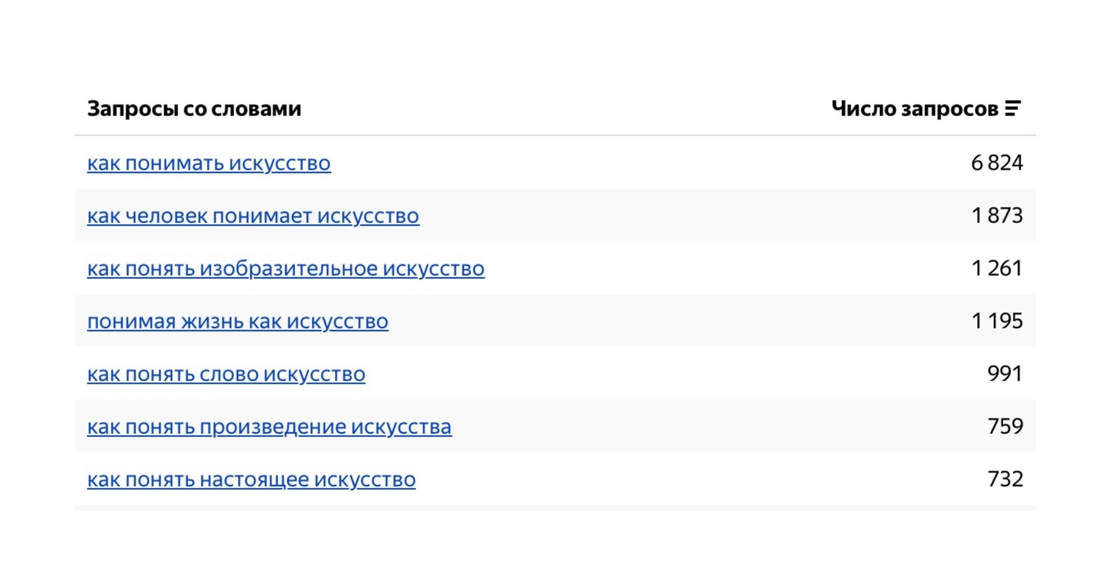Go to 'как понять произведение искусства'
Screen dimensions: 1101x579
pyautogui.click(x=269, y=426)
